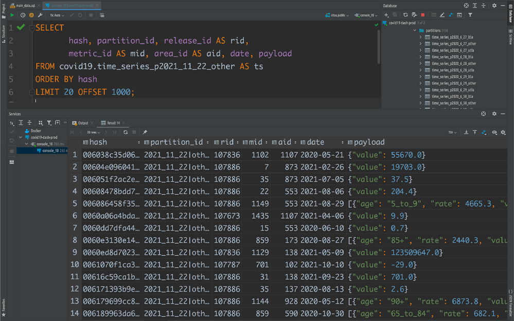Open Services filter funnel

(x=49, y=122)
